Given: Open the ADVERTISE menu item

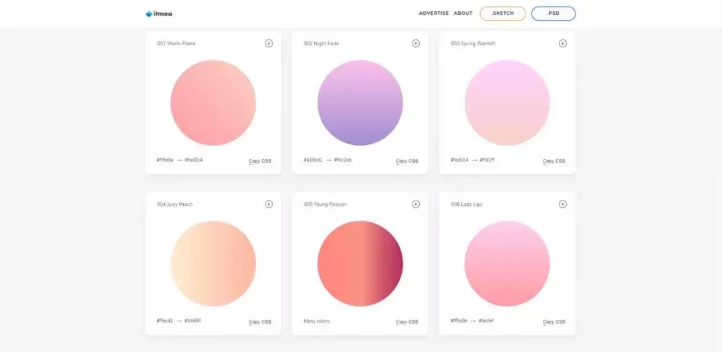Looking at the screenshot, I should 434,13.
